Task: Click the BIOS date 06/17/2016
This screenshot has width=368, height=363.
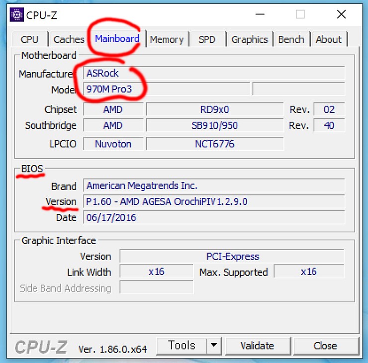Action: [214, 217]
